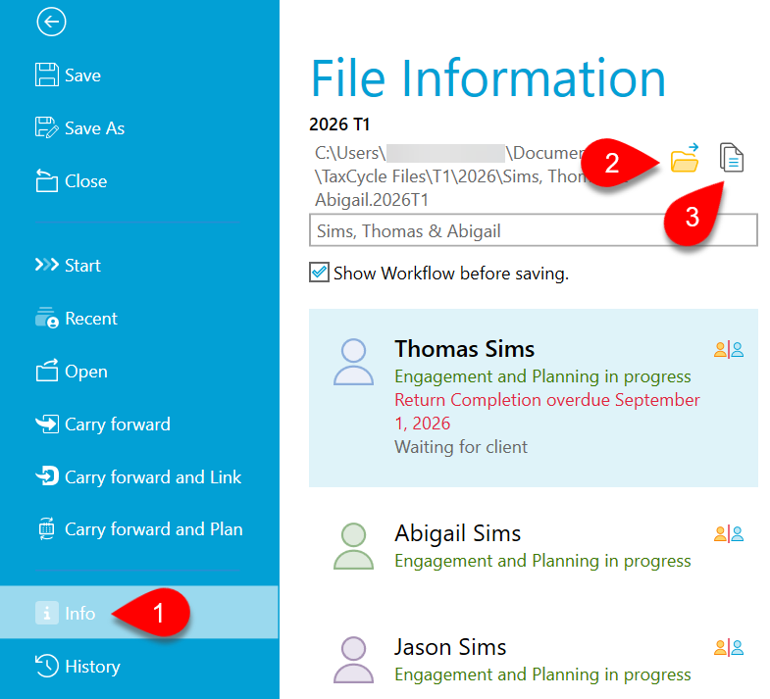Choose Save As menu item
770x699 pixels.
pyautogui.click(x=139, y=127)
